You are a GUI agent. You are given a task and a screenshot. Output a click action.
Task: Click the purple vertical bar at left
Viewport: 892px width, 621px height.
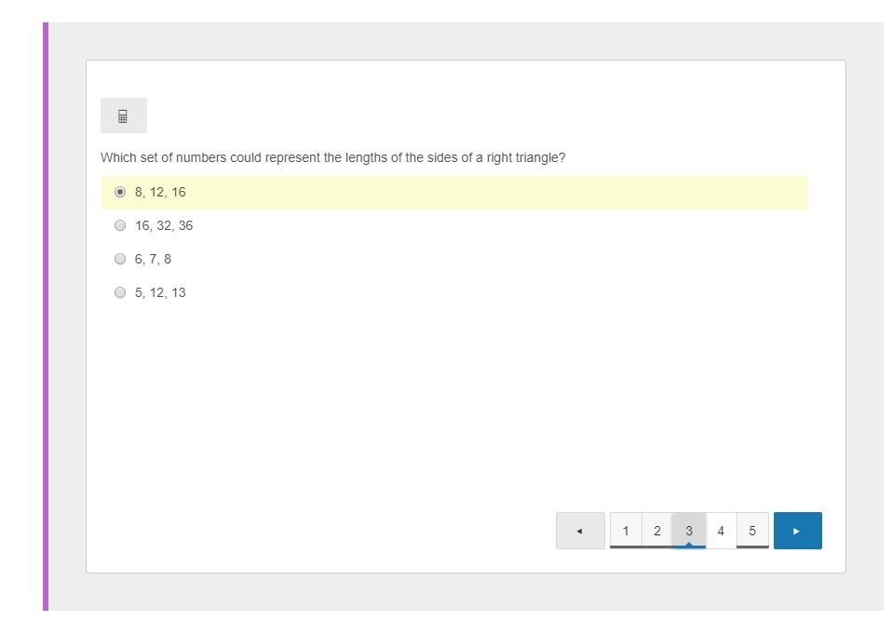[x=45, y=317]
